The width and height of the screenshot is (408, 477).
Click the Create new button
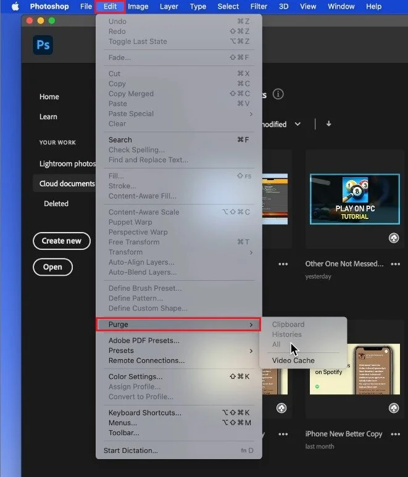point(62,241)
